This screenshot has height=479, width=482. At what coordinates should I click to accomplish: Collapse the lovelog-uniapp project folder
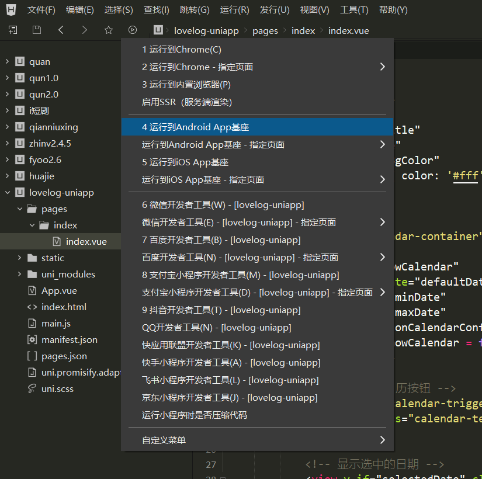point(8,192)
